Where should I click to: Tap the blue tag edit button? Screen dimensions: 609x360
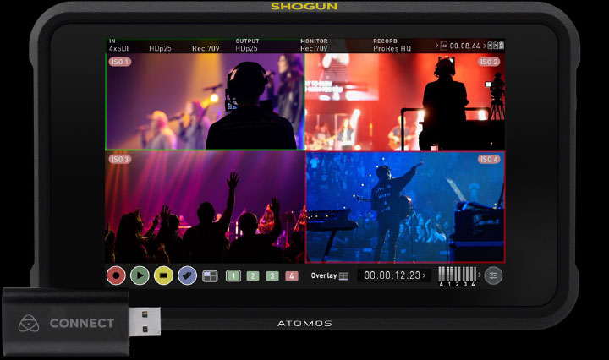(x=187, y=275)
